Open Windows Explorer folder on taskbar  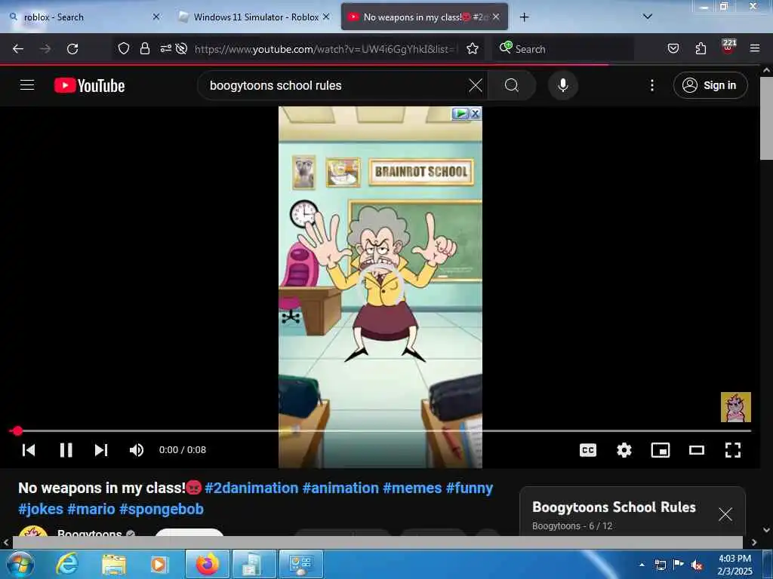click(x=114, y=564)
